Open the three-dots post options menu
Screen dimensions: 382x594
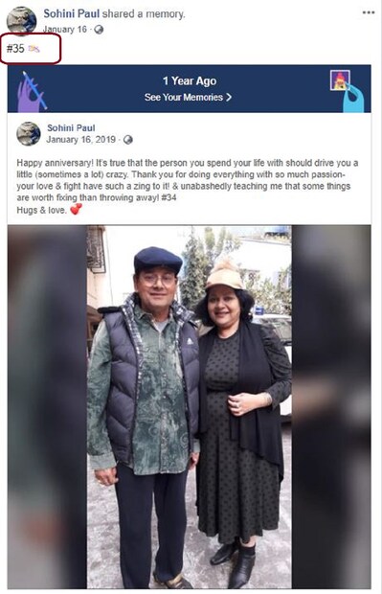click(369, 12)
